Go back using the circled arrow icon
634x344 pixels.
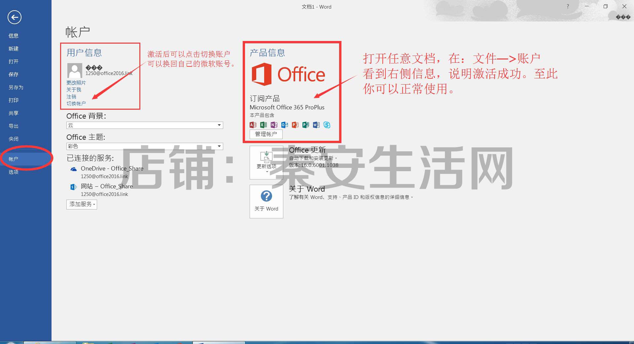point(15,18)
